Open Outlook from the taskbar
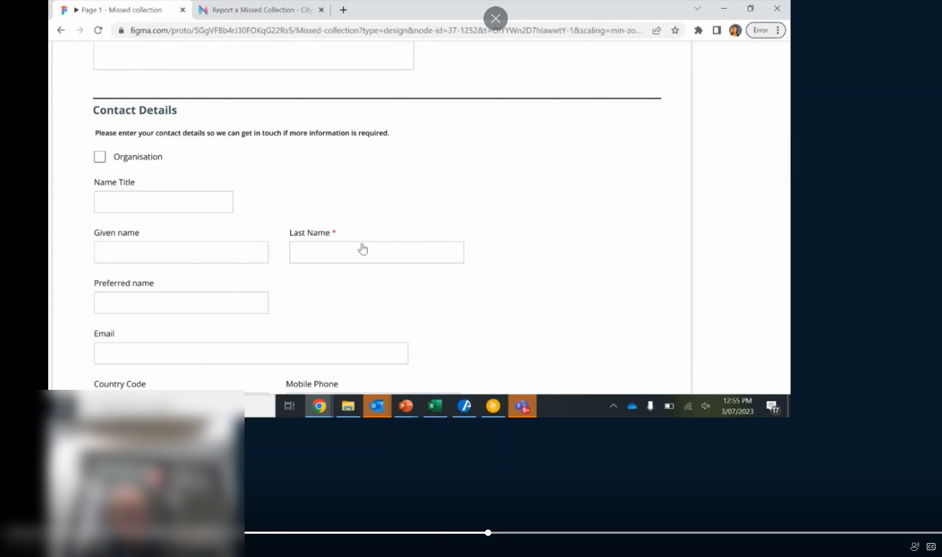The width and height of the screenshot is (942, 557). click(x=377, y=406)
